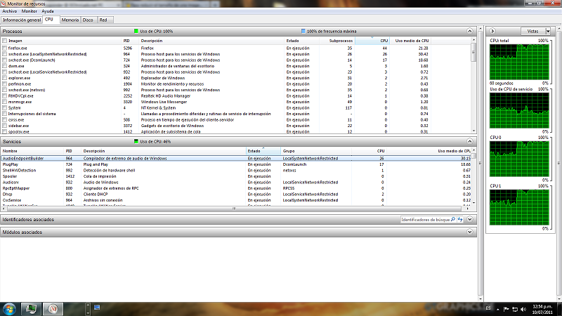Sort processes by PID column header
This screenshot has height=316, width=562.
pyautogui.click(x=130, y=41)
